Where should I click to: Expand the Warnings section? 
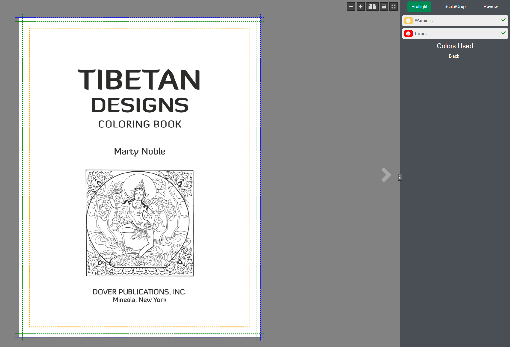pyautogui.click(x=455, y=21)
